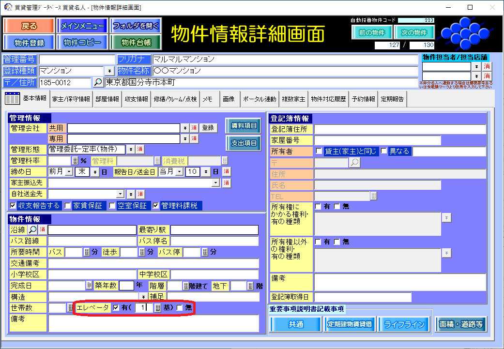
Task: Click the 最寄り駅 input field
Action: click(x=214, y=229)
